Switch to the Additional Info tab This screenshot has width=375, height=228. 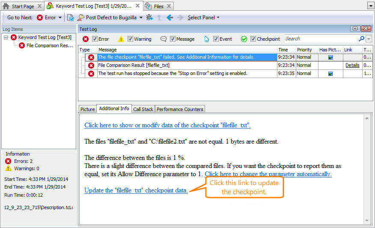pos(114,108)
